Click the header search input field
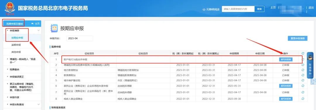Screen dimensions: 316x110 point(238,9)
